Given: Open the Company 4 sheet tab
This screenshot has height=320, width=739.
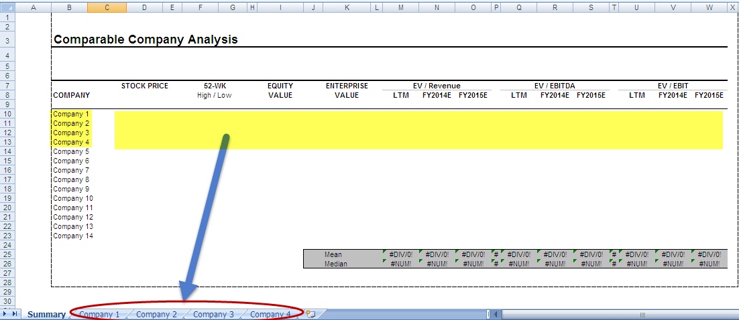Looking at the screenshot, I should tap(270, 315).
